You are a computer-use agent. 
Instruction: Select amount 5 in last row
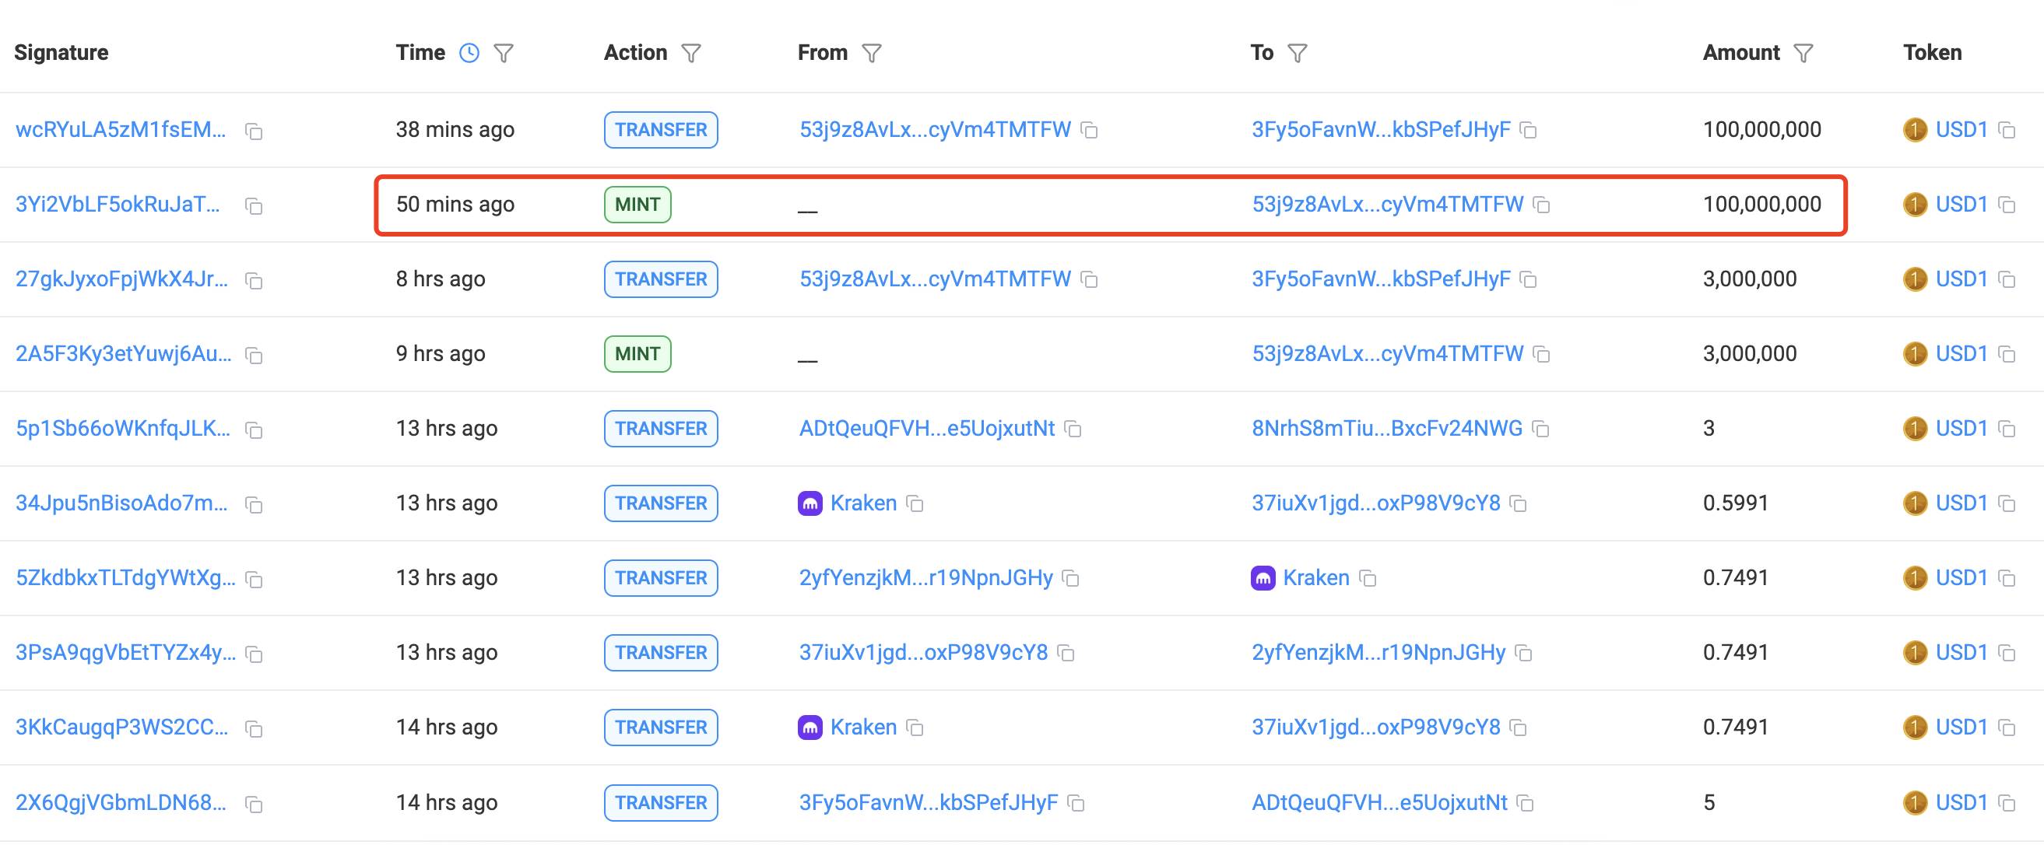(x=1709, y=802)
